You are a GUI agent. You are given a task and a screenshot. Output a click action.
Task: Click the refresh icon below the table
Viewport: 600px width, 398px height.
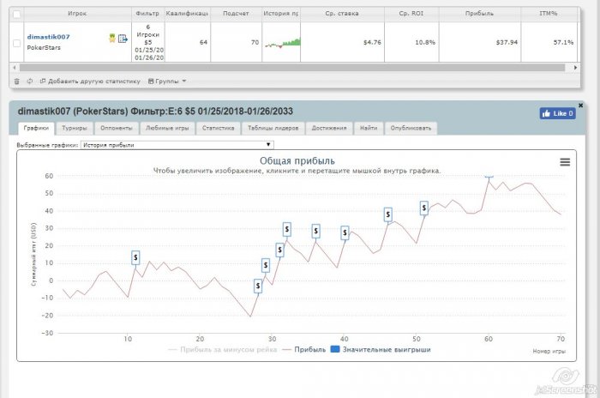[x=29, y=81]
